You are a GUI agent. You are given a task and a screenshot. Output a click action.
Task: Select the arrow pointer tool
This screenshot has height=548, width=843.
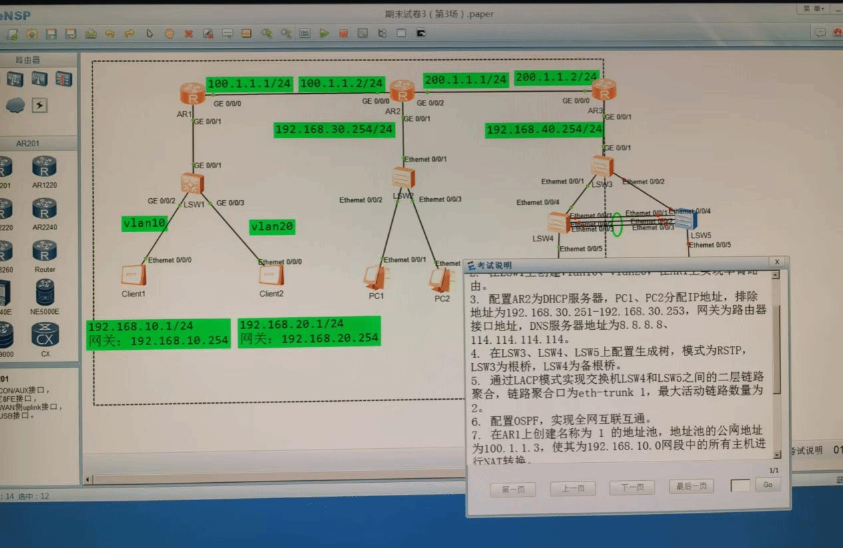[x=150, y=33]
